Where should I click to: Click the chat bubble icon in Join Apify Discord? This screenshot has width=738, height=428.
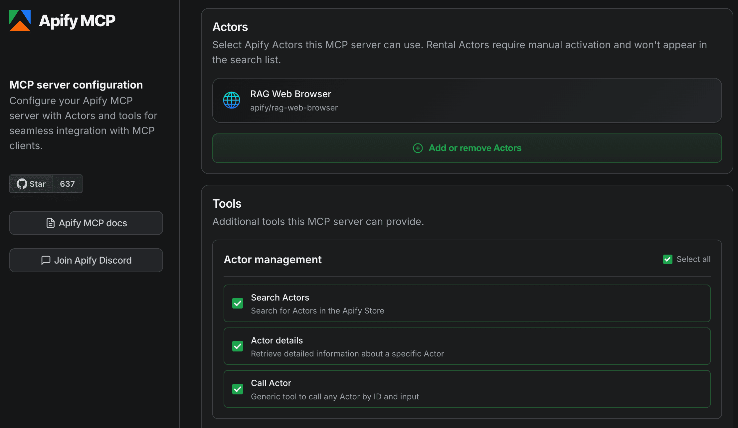[46, 260]
